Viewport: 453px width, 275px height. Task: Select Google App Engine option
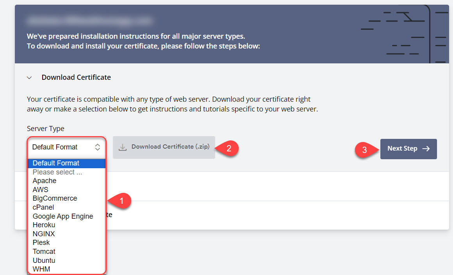pos(63,216)
